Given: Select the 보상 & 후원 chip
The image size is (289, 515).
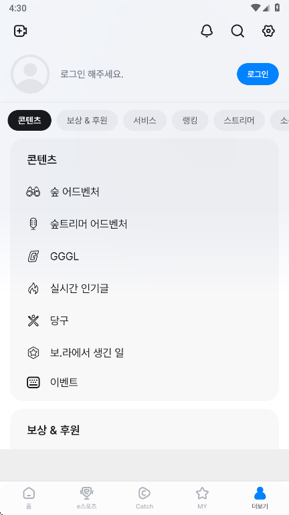Looking at the screenshot, I should click(87, 120).
